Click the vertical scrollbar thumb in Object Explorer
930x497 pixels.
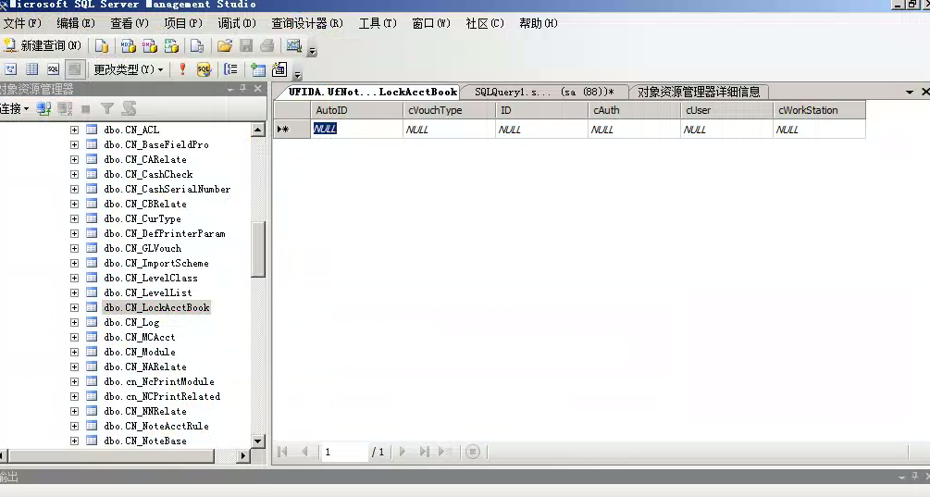point(258,248)
